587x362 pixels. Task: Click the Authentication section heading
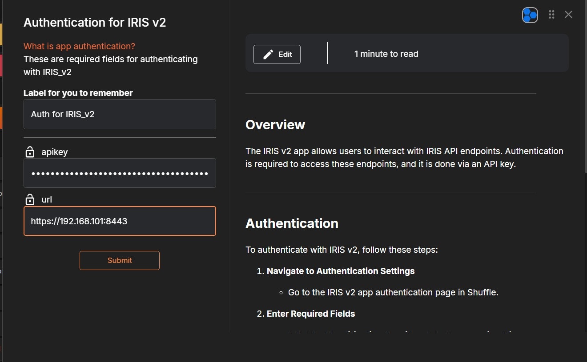(x=292, y=223)
